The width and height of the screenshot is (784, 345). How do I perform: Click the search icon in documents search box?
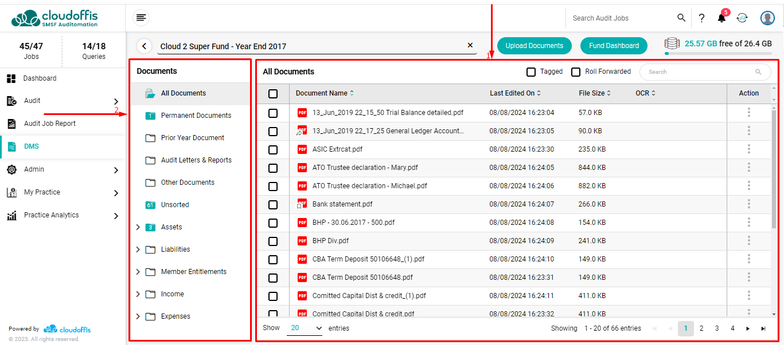click(x=759, y=72)
